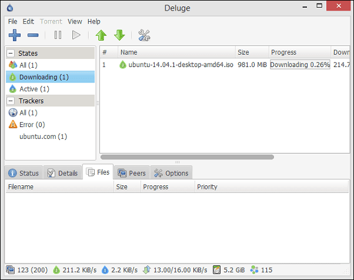
Task: Open Preferences via wrench and screwdriver icon
Action: point(144,35)
